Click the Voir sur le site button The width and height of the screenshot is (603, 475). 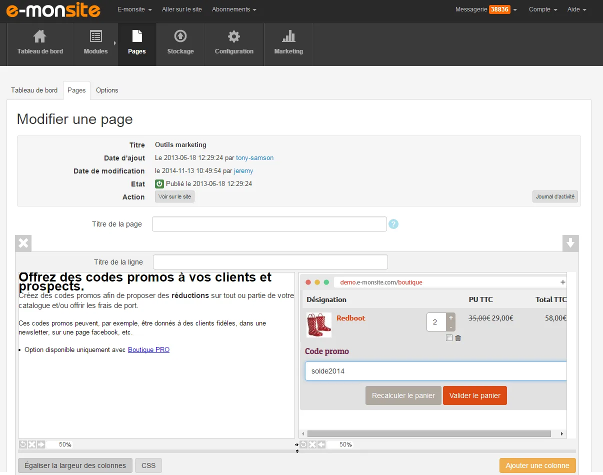pyautogui.click(x=174, y=197)
